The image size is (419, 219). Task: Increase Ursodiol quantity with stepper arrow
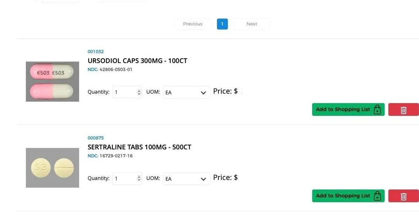point(139,90)
